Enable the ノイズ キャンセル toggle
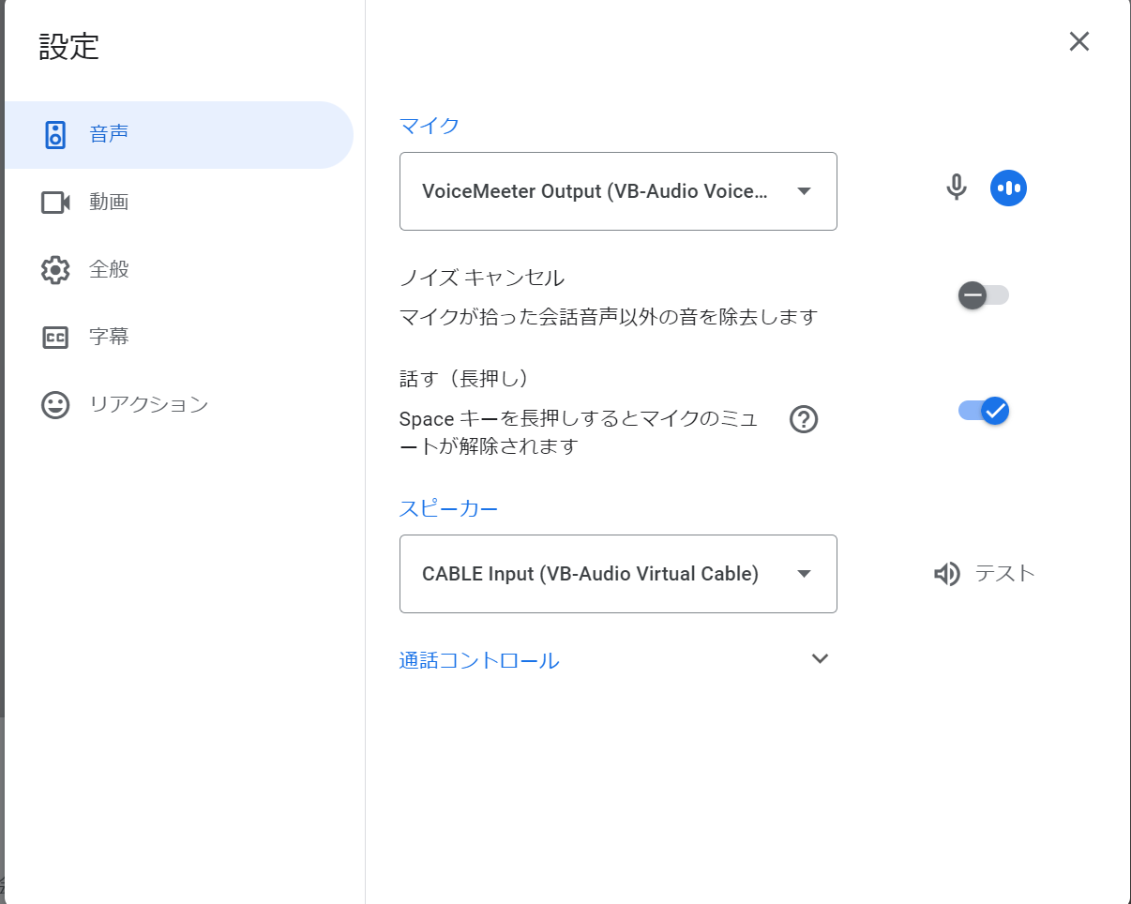 coord(983,295)
